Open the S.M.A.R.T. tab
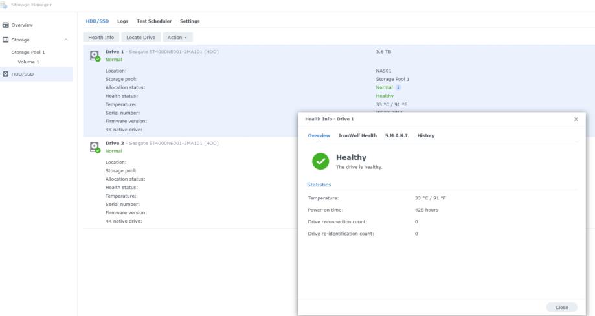 396,135
